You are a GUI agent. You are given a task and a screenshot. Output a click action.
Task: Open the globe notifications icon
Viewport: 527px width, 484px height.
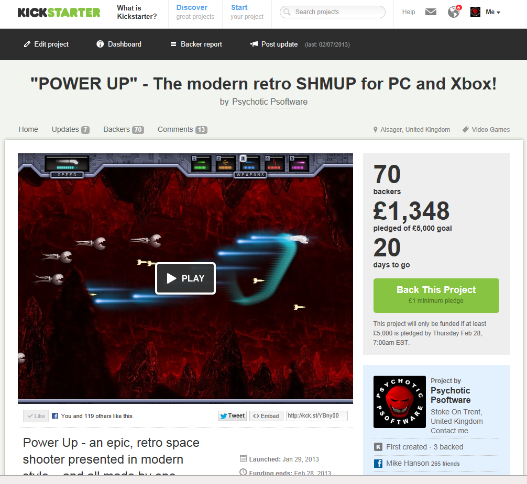pyautogui.click(x=454, y=12)
